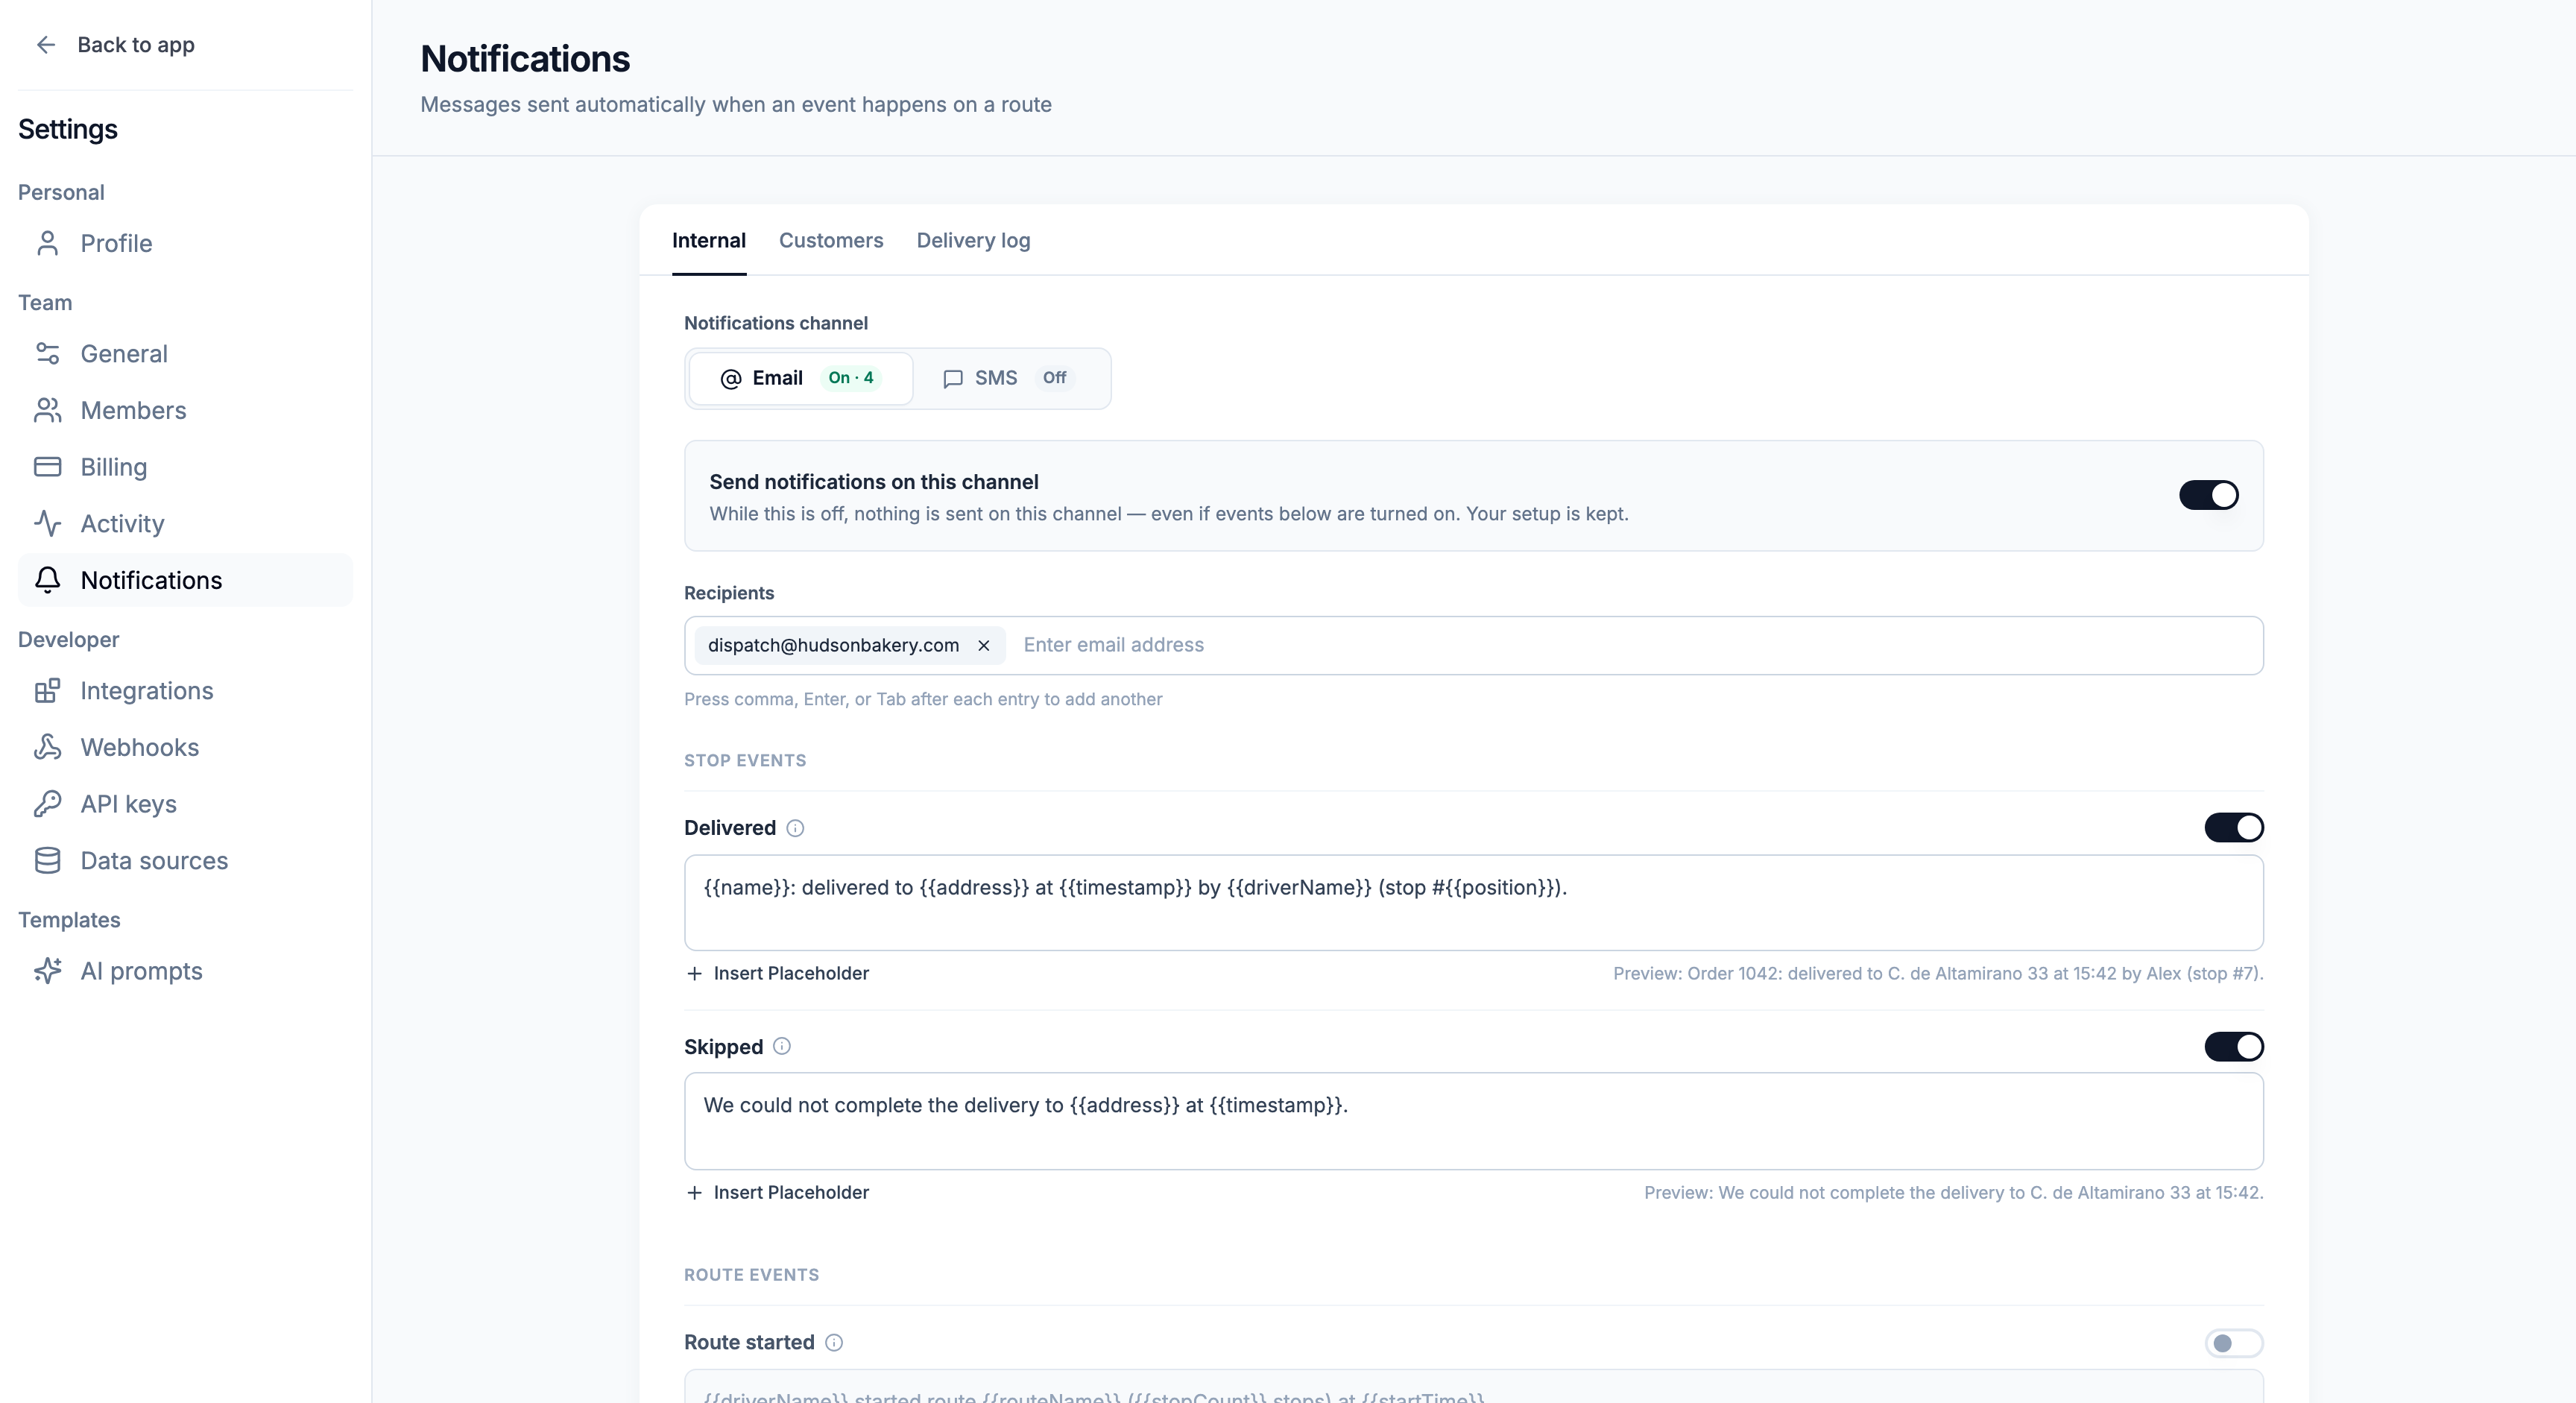Toggle Send notifications on this channel
The width and height of the screenshot is (2576, 1403).
tap(2208, 495)
